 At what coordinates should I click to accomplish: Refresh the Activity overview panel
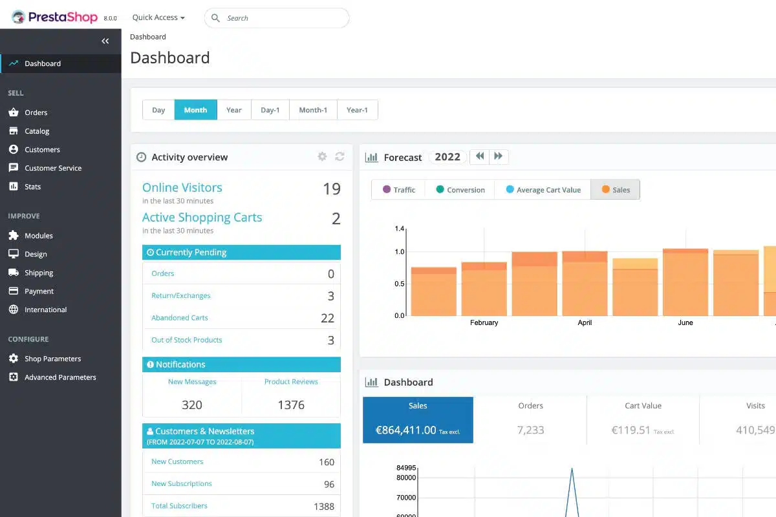(339, 156)
